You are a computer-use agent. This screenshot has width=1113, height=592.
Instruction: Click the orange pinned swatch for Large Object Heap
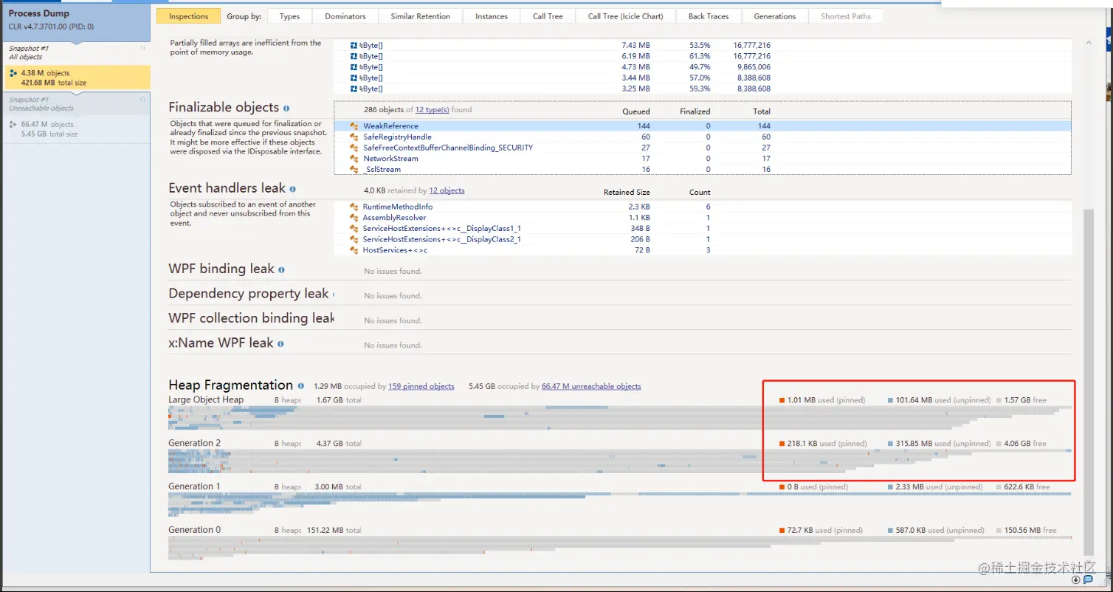(782, 400)
